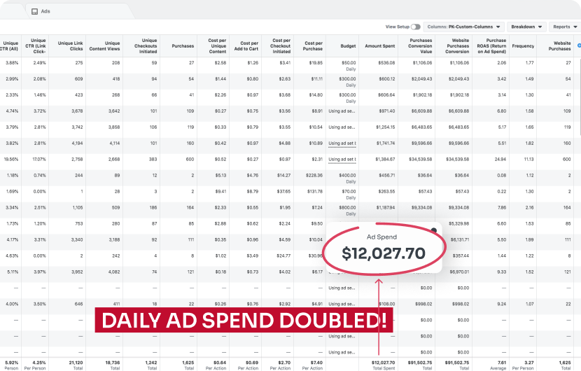Expand the Breakdown dropdown
581x371 pixels.
[x=526, y=27]
